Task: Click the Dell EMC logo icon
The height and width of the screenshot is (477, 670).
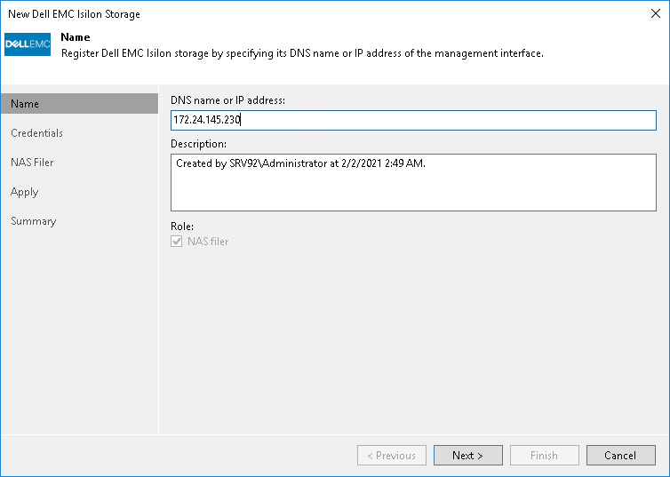Action: click(x=28, y=44)
